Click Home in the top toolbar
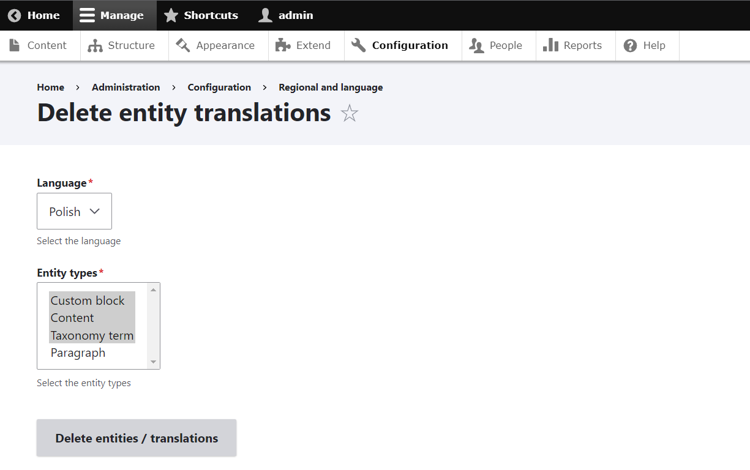This screenshot has height=470, width=750. click(x=34, y=15)
